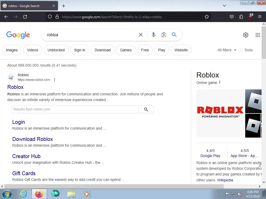This screenshot has height=199, width=266.
Task: Save page to Pocket
Action: click(232, 17)
